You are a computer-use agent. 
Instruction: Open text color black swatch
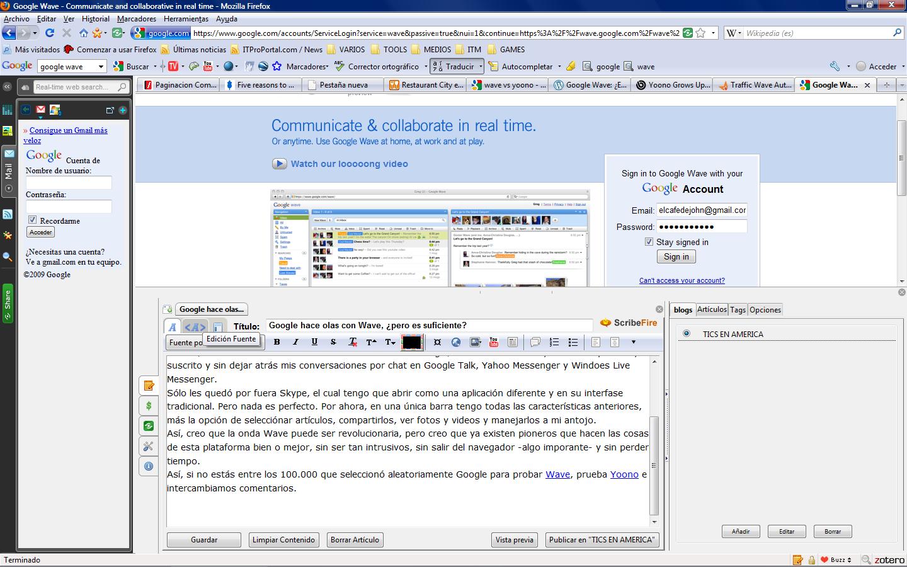click(x=412, y=342)
